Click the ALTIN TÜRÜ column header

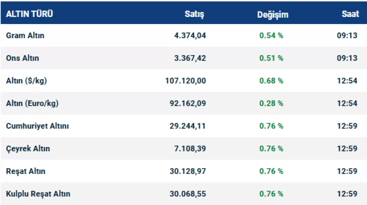click(x=30, y=14)
